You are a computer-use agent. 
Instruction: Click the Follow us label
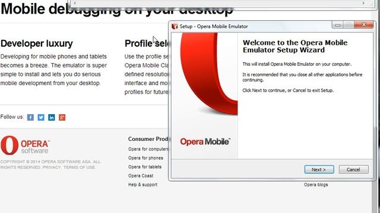[x=12, y=117]
